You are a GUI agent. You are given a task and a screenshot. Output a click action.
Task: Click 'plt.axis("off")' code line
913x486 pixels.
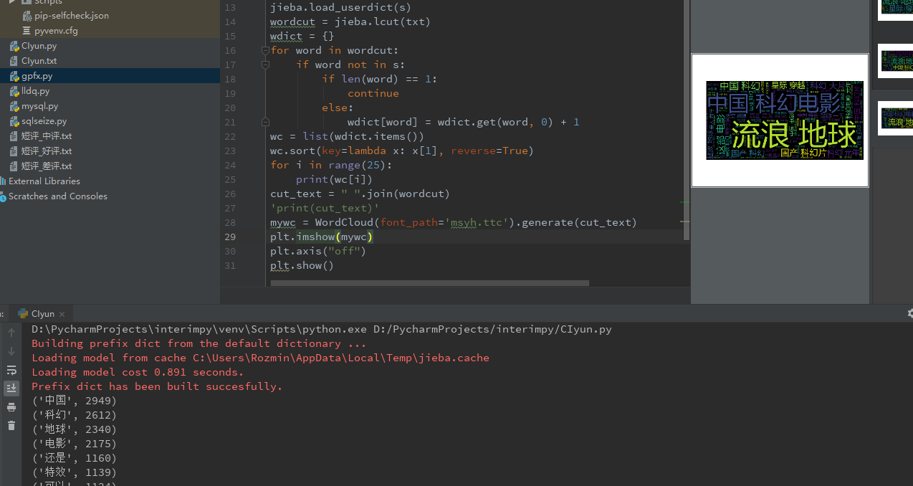318,251
